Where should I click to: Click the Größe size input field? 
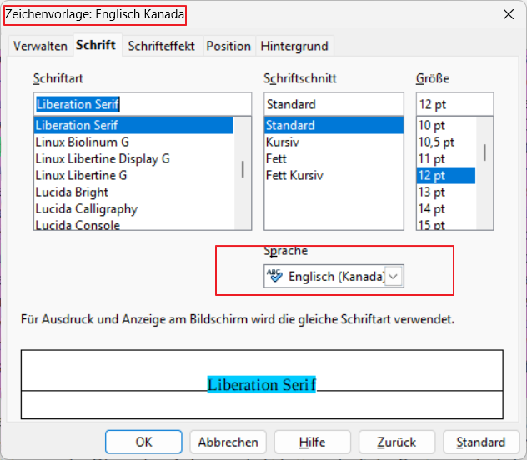[454, 105]
